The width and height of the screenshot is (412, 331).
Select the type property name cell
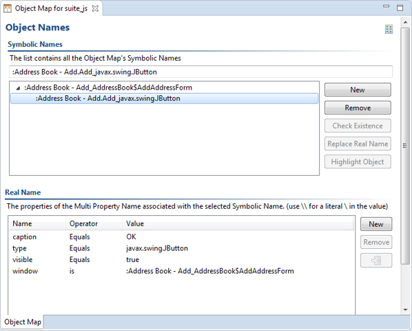[x=19, y=248]
